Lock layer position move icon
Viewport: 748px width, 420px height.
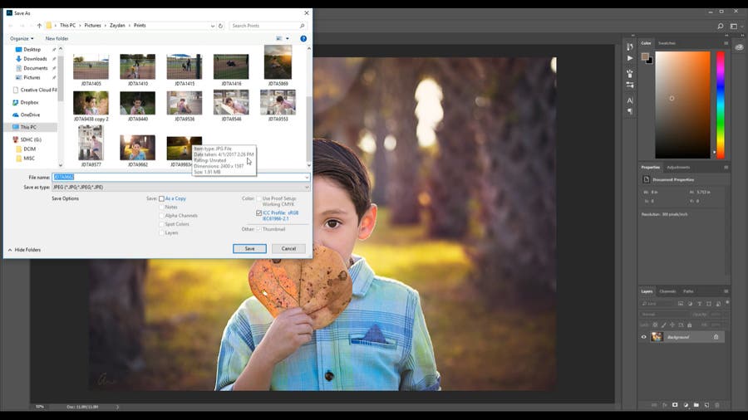[x=672, y=325]
